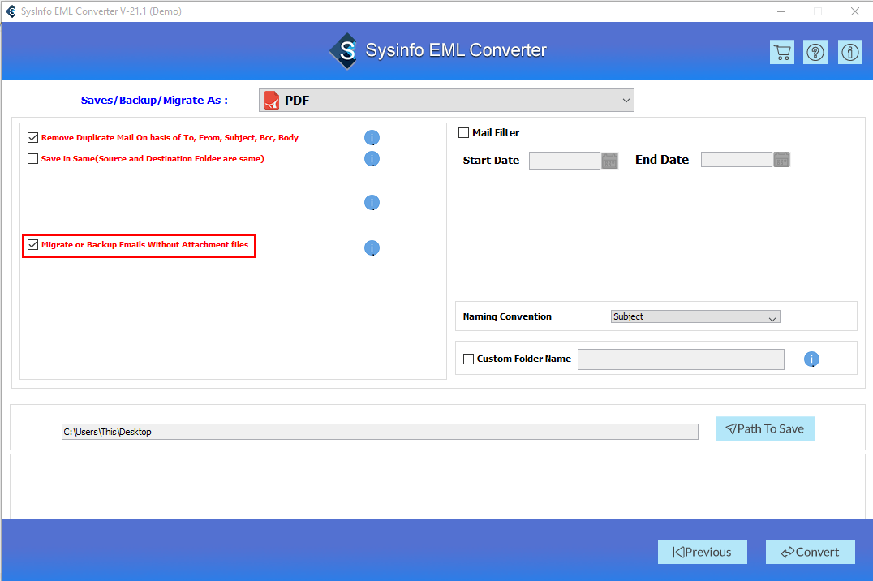Show info for Migrate Without Attachment option
The image size is (873, 581).
point(372,247)
